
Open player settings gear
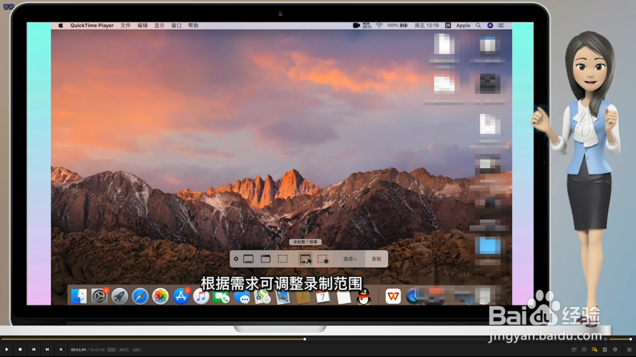[x=615, y=349]
